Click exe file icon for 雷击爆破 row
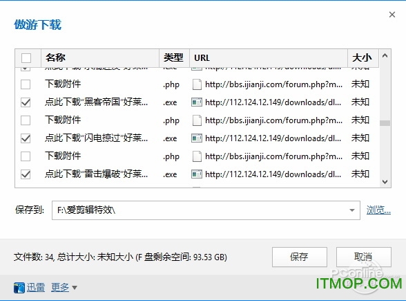Viewport: 406px width, 301px height. 197,174
